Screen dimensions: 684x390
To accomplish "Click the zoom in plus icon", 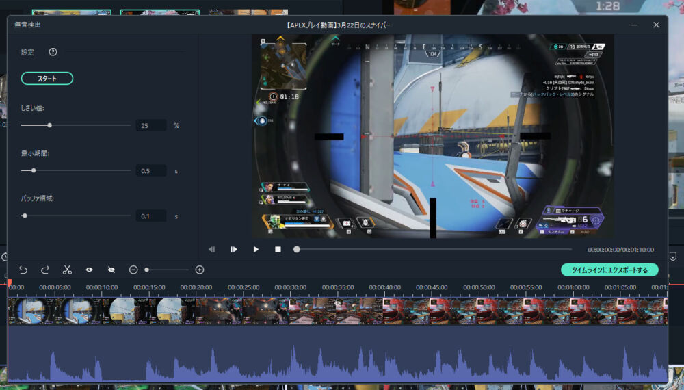I will [x=200, y=270].
